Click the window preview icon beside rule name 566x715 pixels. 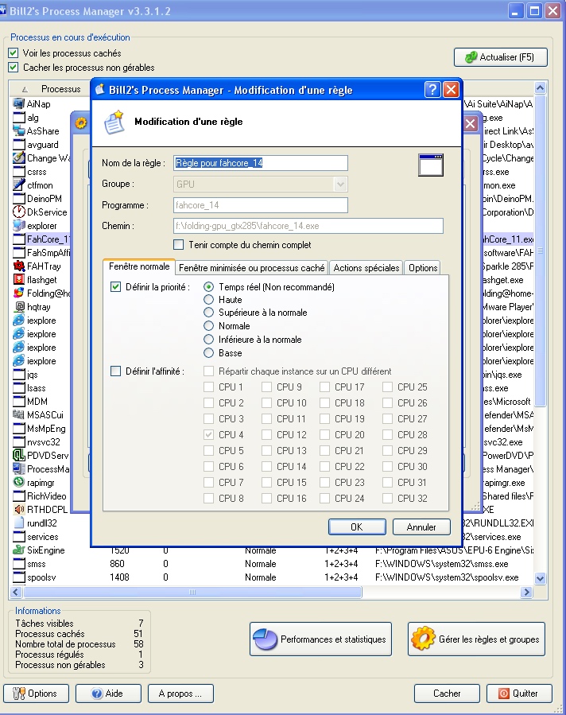(430, 165)
